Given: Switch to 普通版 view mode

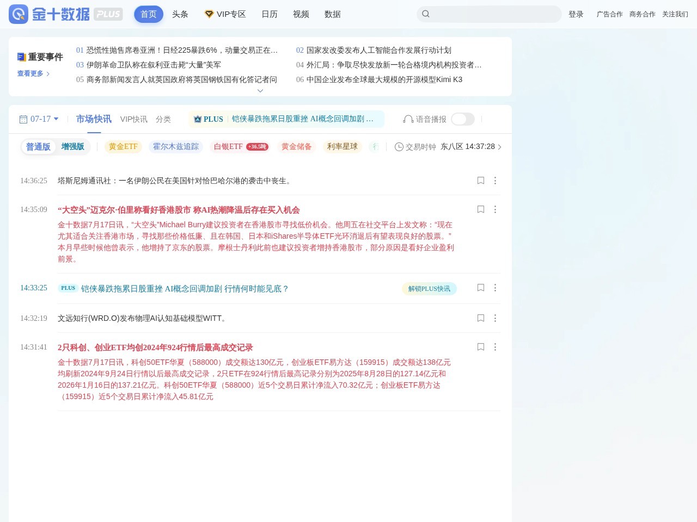Looking at the screenshot, I should tap(38, 147).
